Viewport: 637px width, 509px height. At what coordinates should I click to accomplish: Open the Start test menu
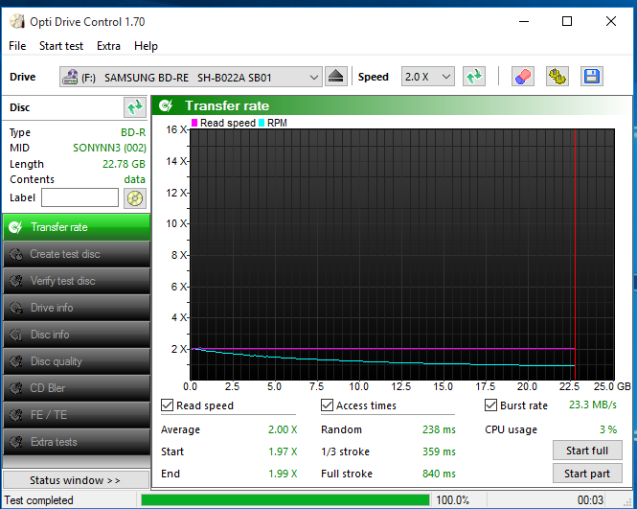point(61,46)
